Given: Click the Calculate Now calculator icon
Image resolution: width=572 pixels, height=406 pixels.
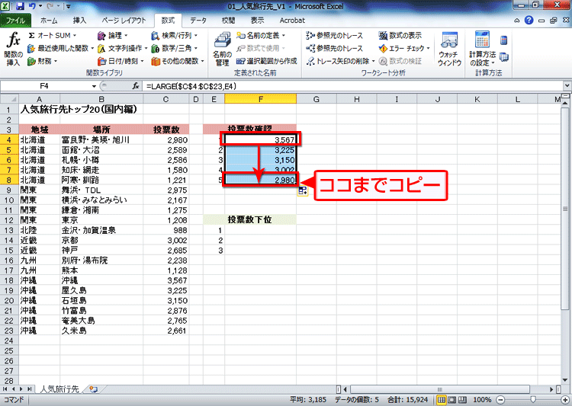Looking at the screenshot, I should pyautogui.click(x=504, y=40).
